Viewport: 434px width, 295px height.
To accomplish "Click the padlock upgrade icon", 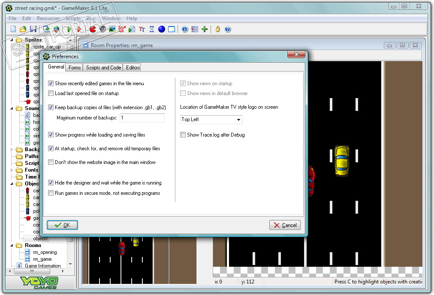I will (218, 29).
